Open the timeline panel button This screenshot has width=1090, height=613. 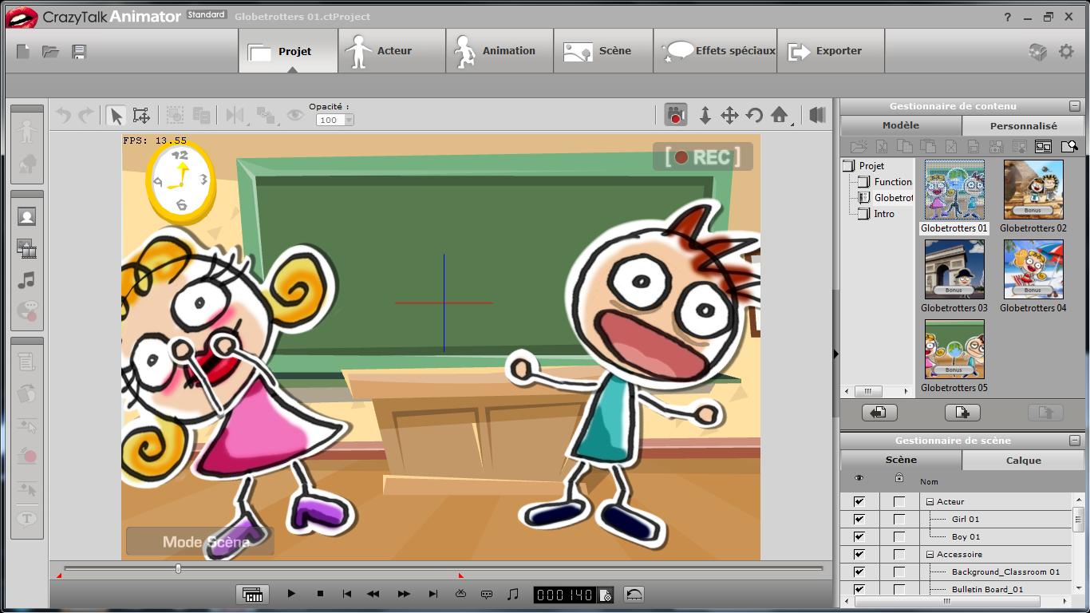pos(252,594)
